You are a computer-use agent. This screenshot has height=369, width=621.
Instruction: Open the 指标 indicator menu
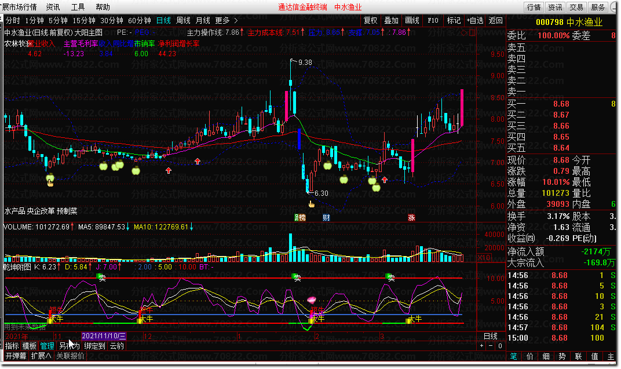pyautogui.click(x=12, y=346)
